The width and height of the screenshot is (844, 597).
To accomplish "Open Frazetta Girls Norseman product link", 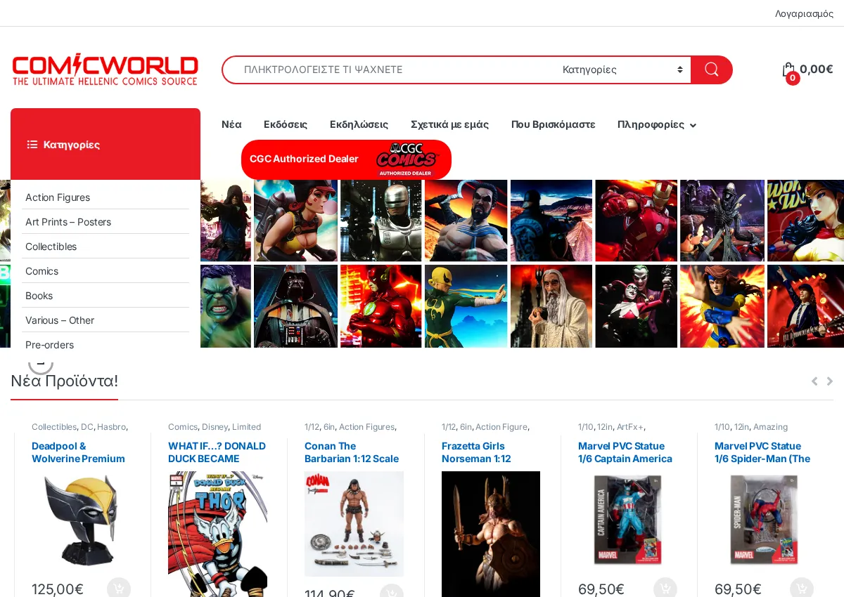I will coord(476,452).
